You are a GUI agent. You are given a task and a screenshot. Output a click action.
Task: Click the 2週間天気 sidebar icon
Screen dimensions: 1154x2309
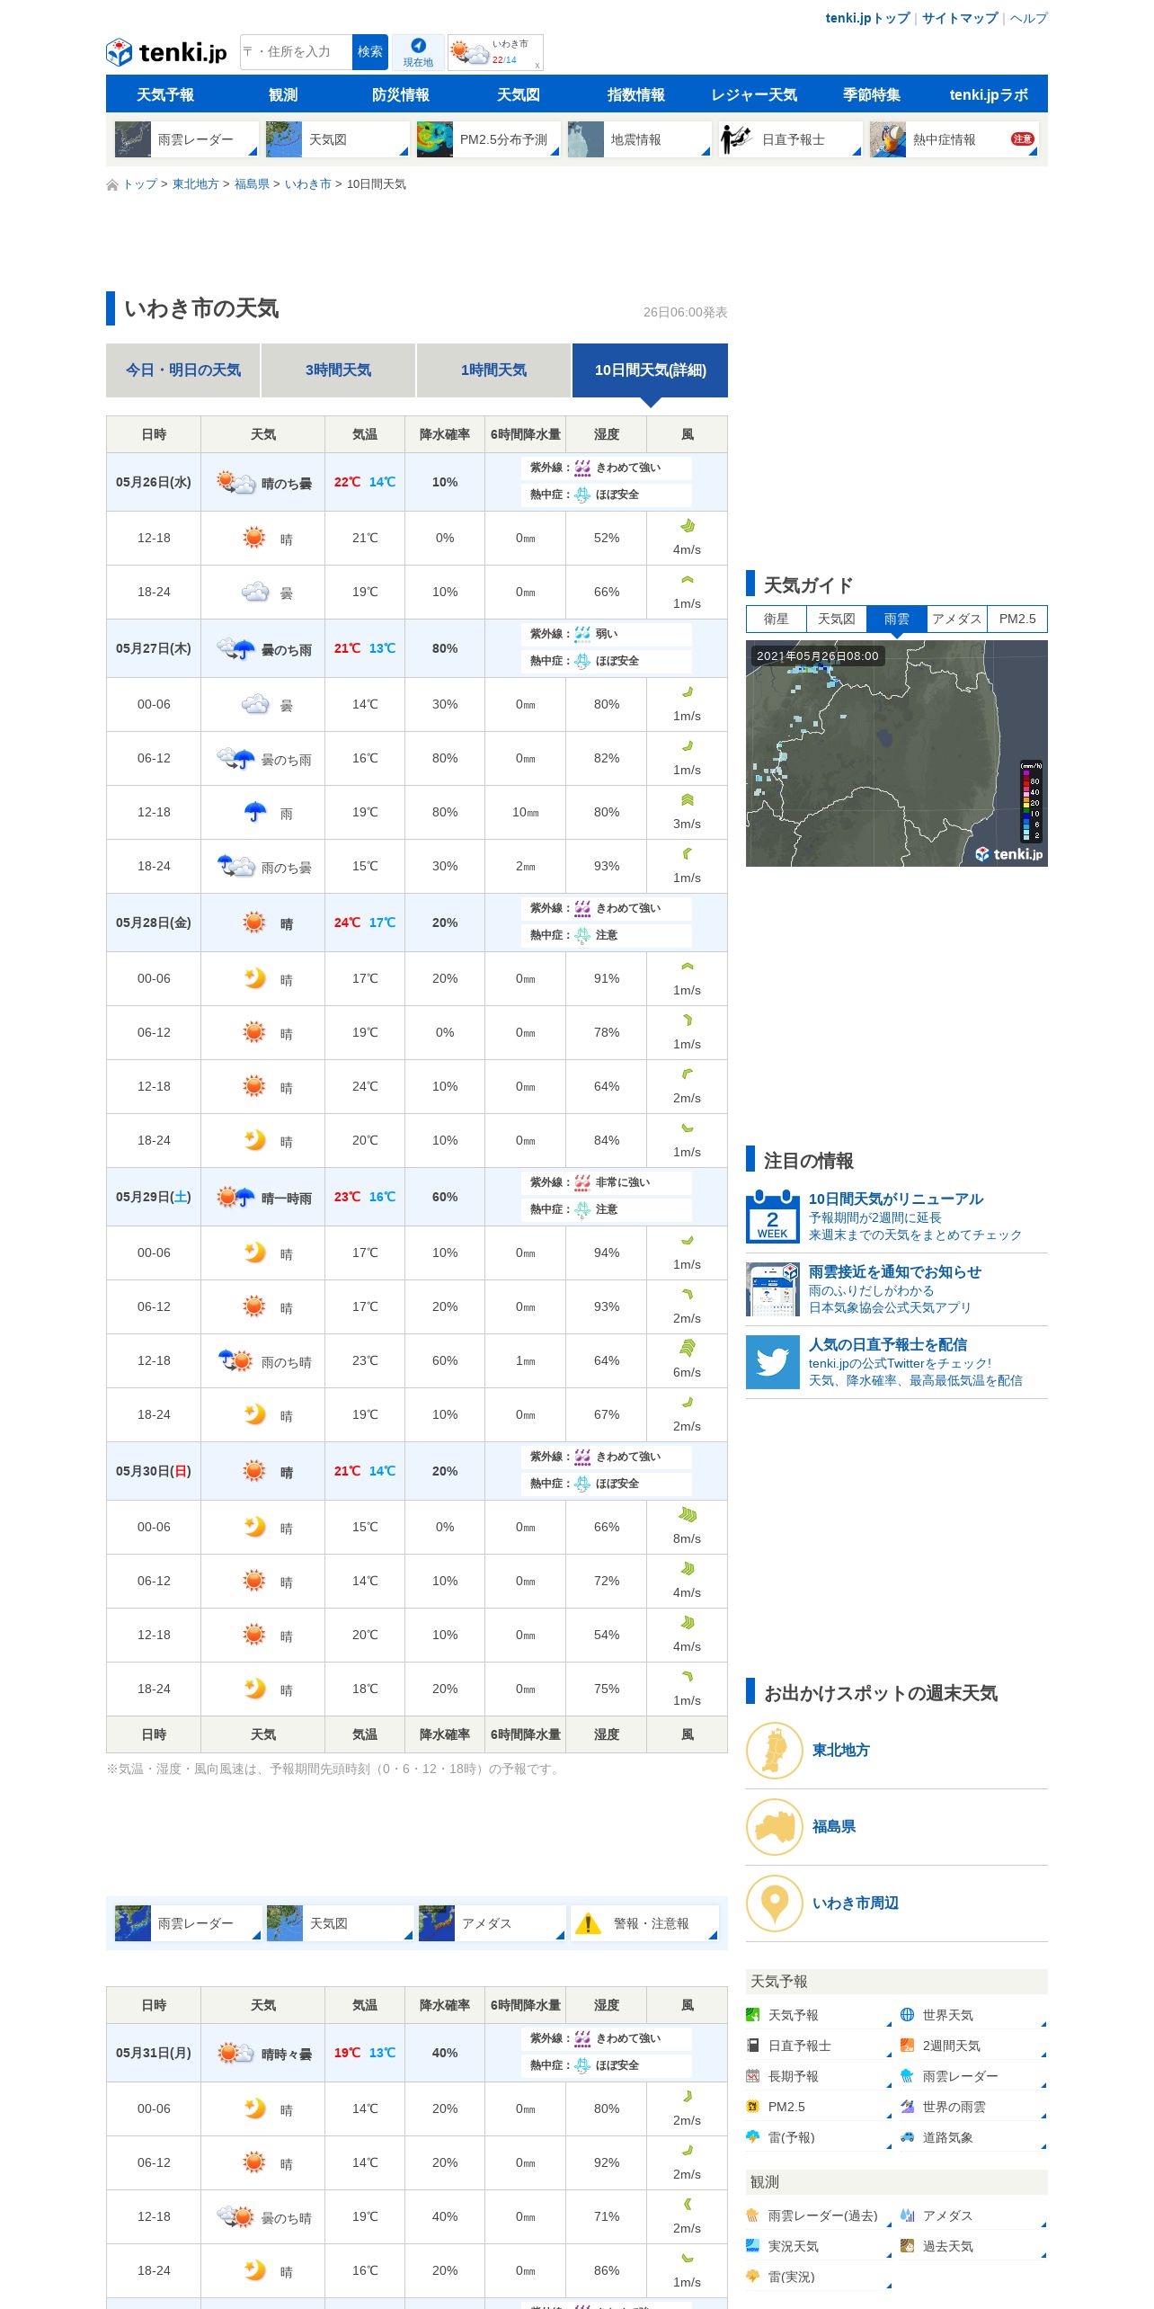(907, 2046)
